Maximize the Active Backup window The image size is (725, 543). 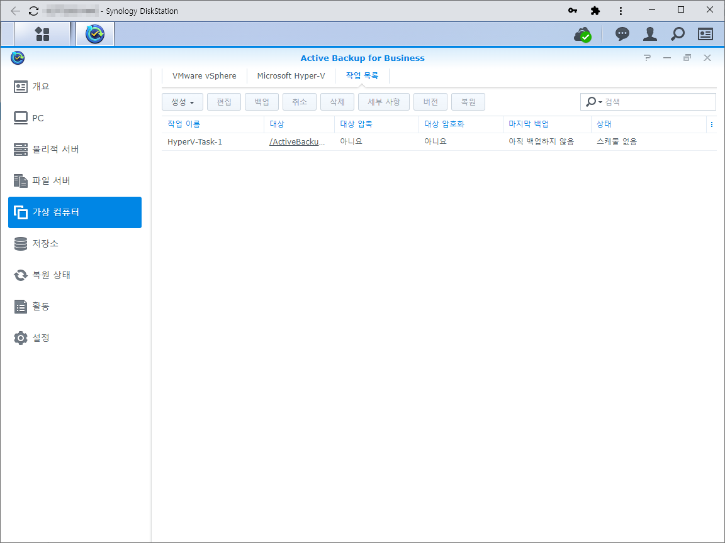[687, 58]
